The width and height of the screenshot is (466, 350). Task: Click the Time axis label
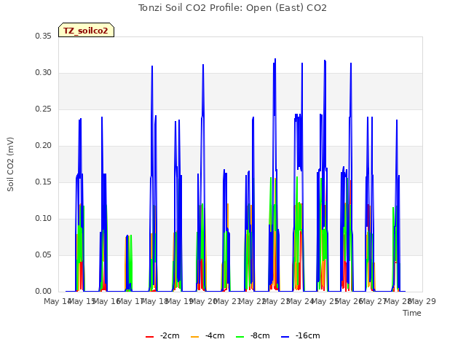412,313
